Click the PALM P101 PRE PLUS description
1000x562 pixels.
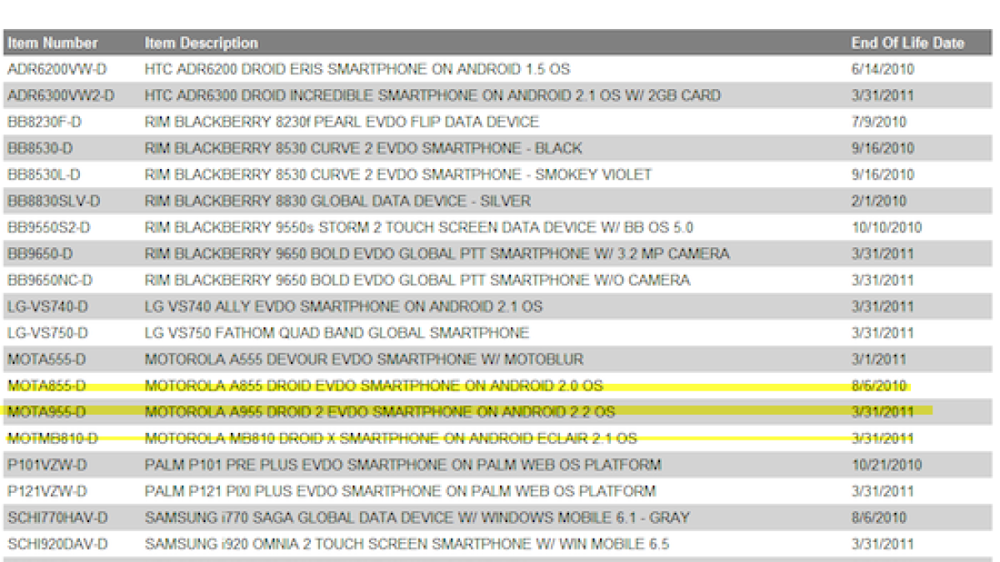click(403, 465)
